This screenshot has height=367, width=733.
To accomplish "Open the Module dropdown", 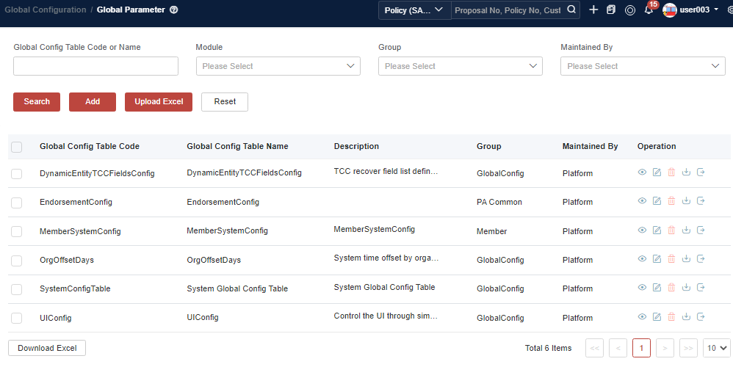I will (x=278, y=66).
